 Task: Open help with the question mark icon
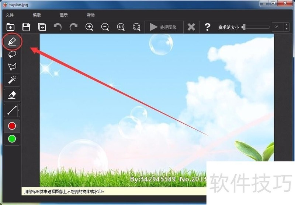[207, 27]
